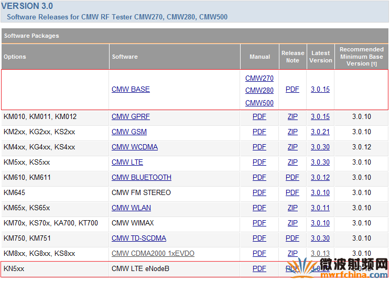
Task: Open CMW BLUETOOTH manual PDF
Action: pos(259,177)
